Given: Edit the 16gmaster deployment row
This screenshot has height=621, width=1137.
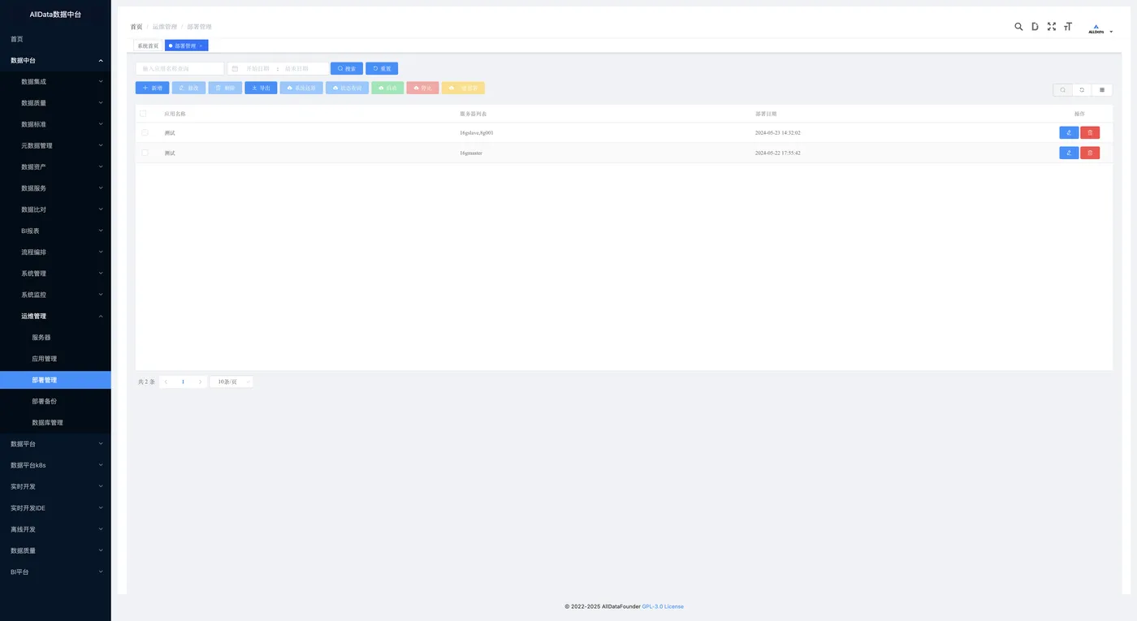Looking at the screenshot, I should pos(1069,153).
